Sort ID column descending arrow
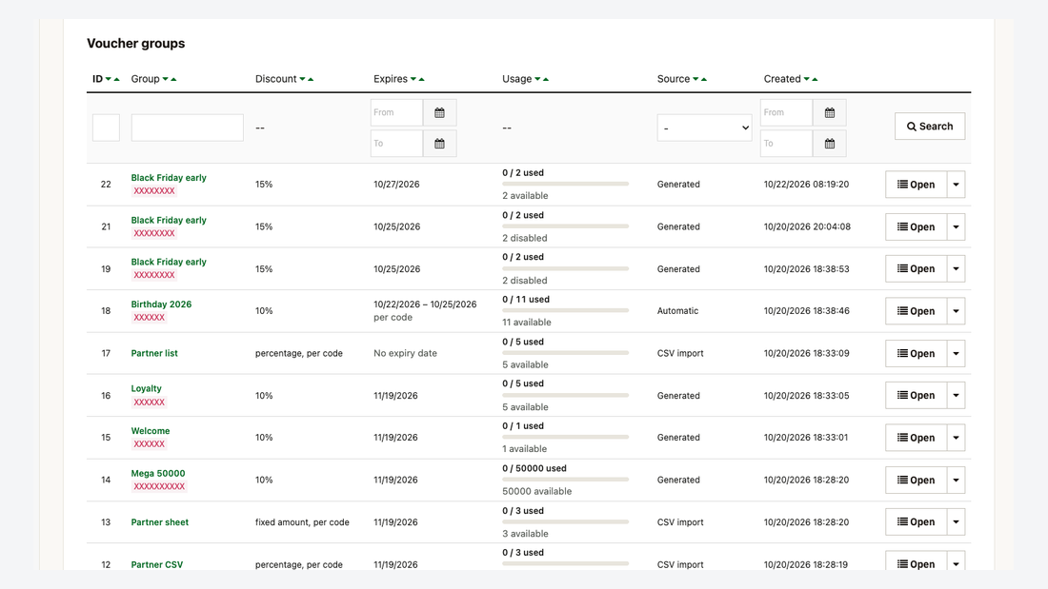 (109, 79)
